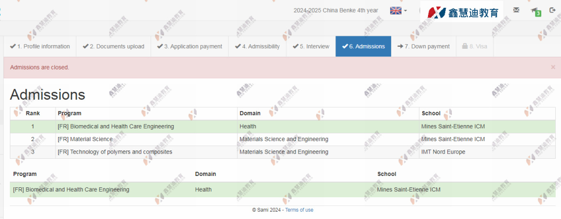The width and height of the screenshot is (561, 219).
Task: Open the Terms of use link
Action: 299,210
